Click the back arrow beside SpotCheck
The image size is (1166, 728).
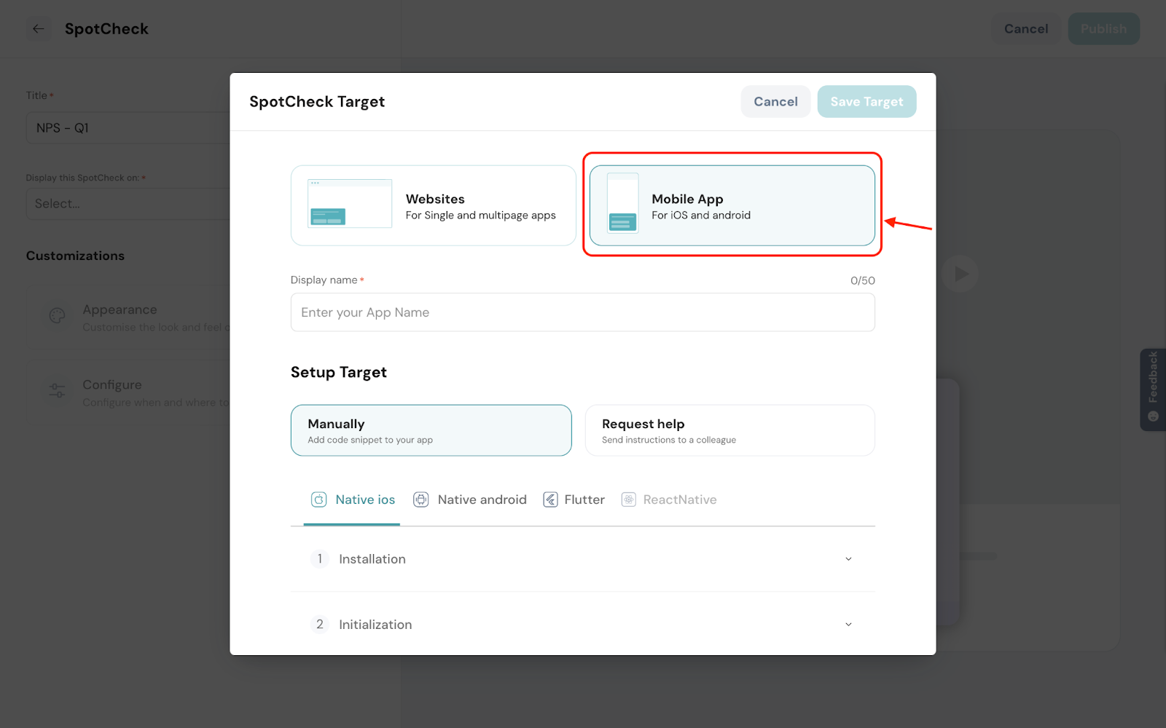(x=39, y=29)
